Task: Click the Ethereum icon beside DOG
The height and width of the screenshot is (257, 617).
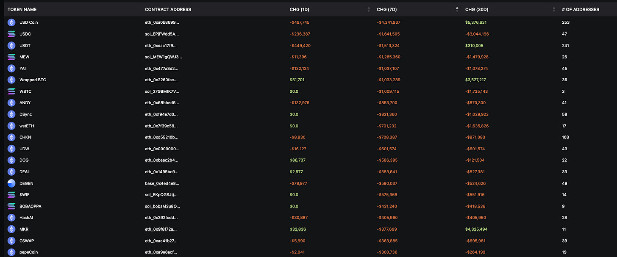Action: tap(11, 160)
